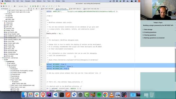This screenshot has width=176, height=99.
Task: Open the user profile dropdown in toolbar
Action: point(15,6)
